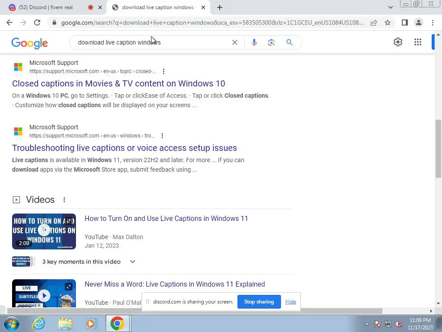Open Troubleshooting live captions link

tap(125, 148)
